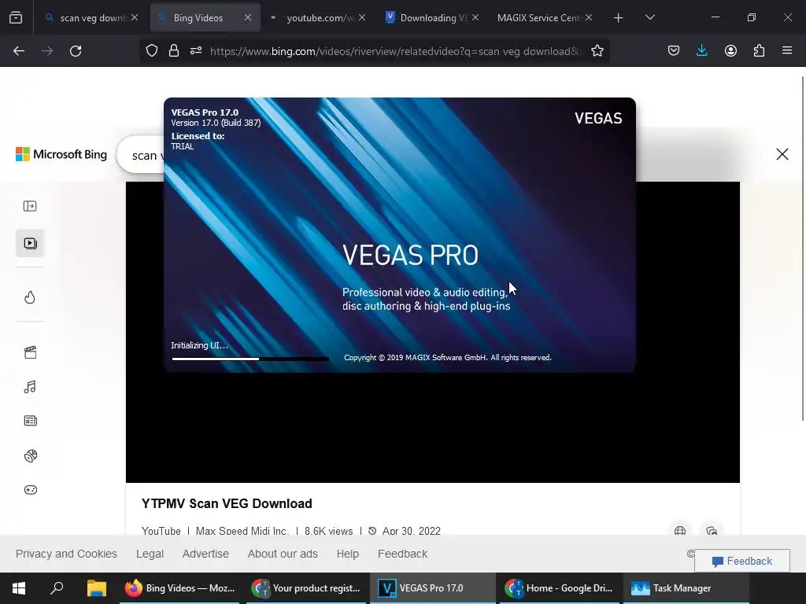The height and width of the screenshot is (604, 806).
Task: Click the blue Feedback button
Action: tap(741, 561)
